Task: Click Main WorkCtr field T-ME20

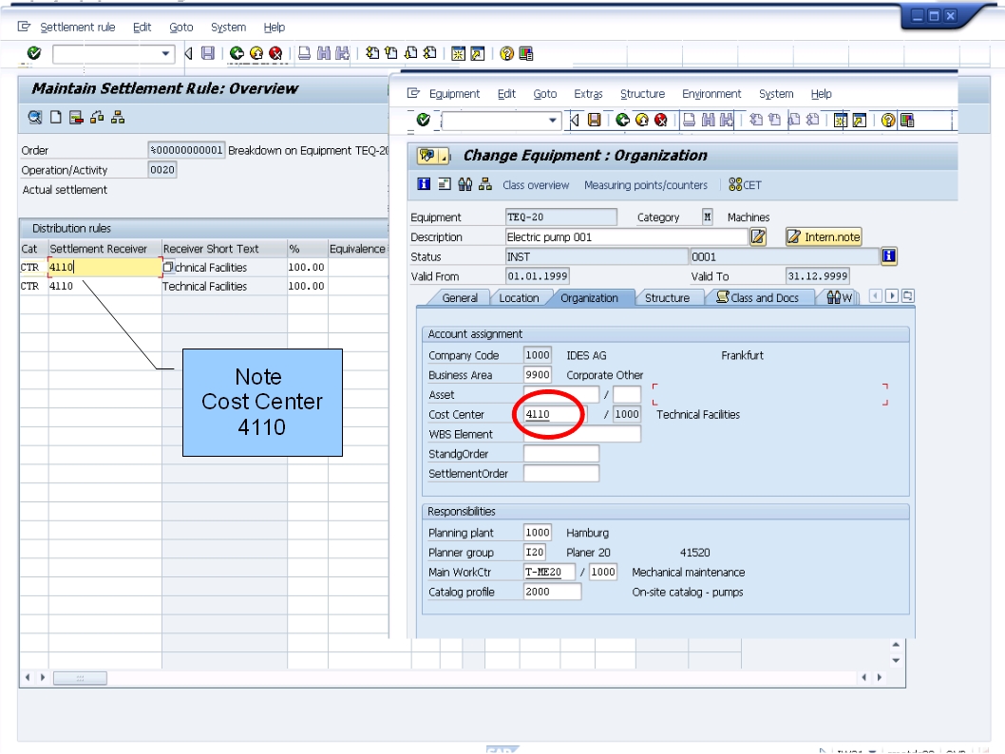Action: coord(549,572)
